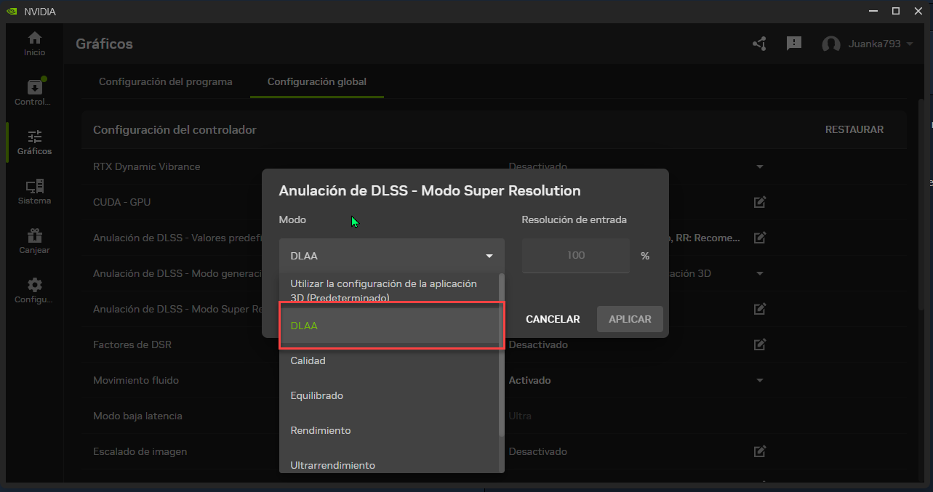Expand the RTX Dynamic Vibrance dropdown

click(760, 166)
